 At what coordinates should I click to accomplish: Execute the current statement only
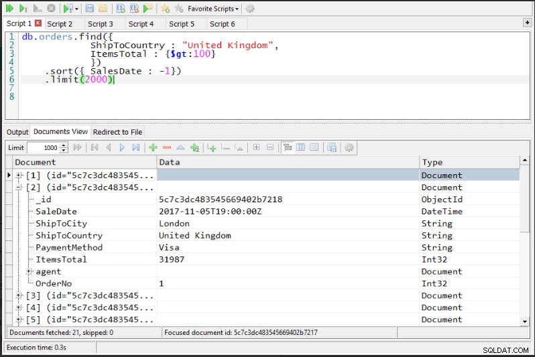[x=23, y=9]
